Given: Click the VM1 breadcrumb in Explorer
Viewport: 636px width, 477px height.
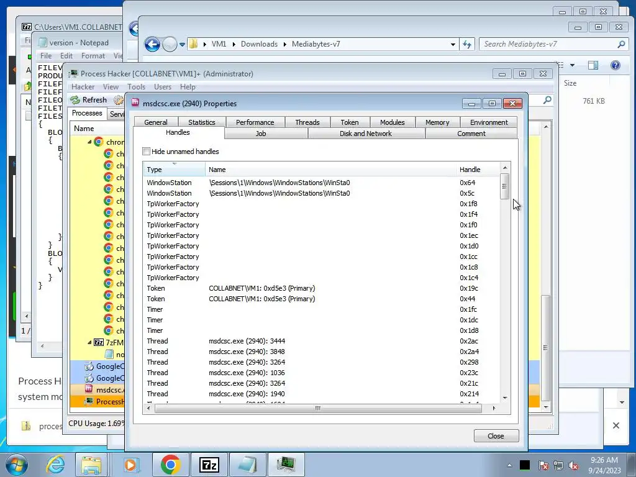Looking at the screenshot, I should tap(219, 44).
